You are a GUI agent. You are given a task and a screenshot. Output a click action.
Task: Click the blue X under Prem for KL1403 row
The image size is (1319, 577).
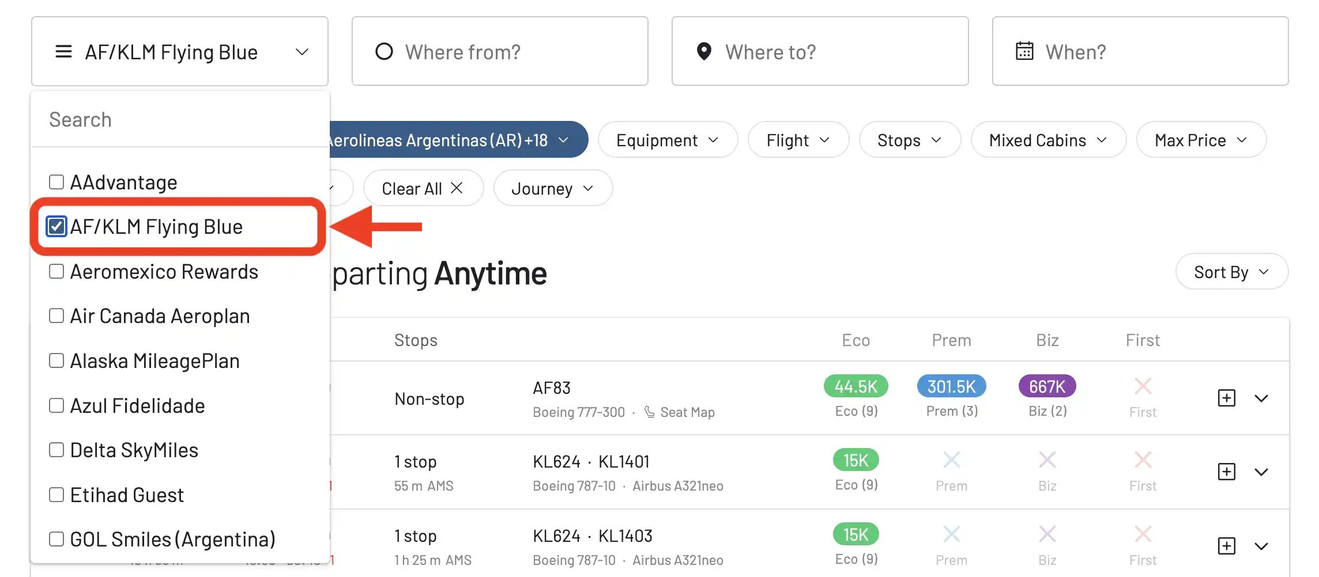click(952, 534)
